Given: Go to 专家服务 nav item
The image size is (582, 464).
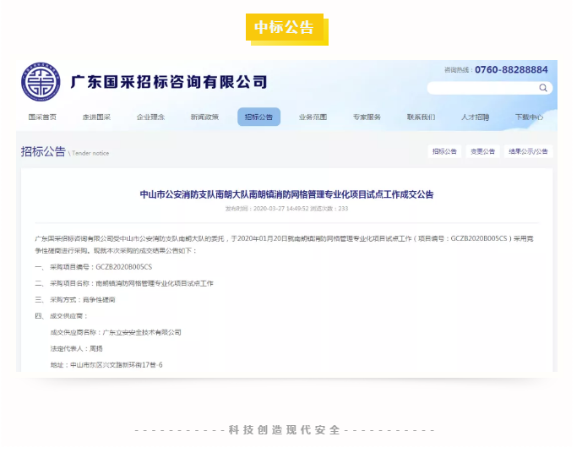Looking at the screenshot, I should tap(367, 117).
